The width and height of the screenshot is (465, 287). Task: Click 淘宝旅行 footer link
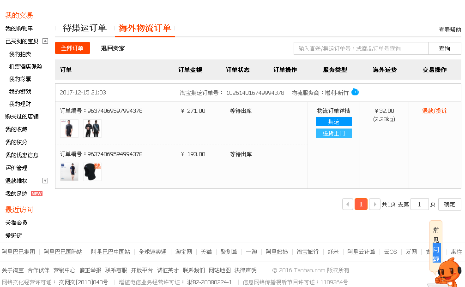pyautogui.click(x=308, y=252)
